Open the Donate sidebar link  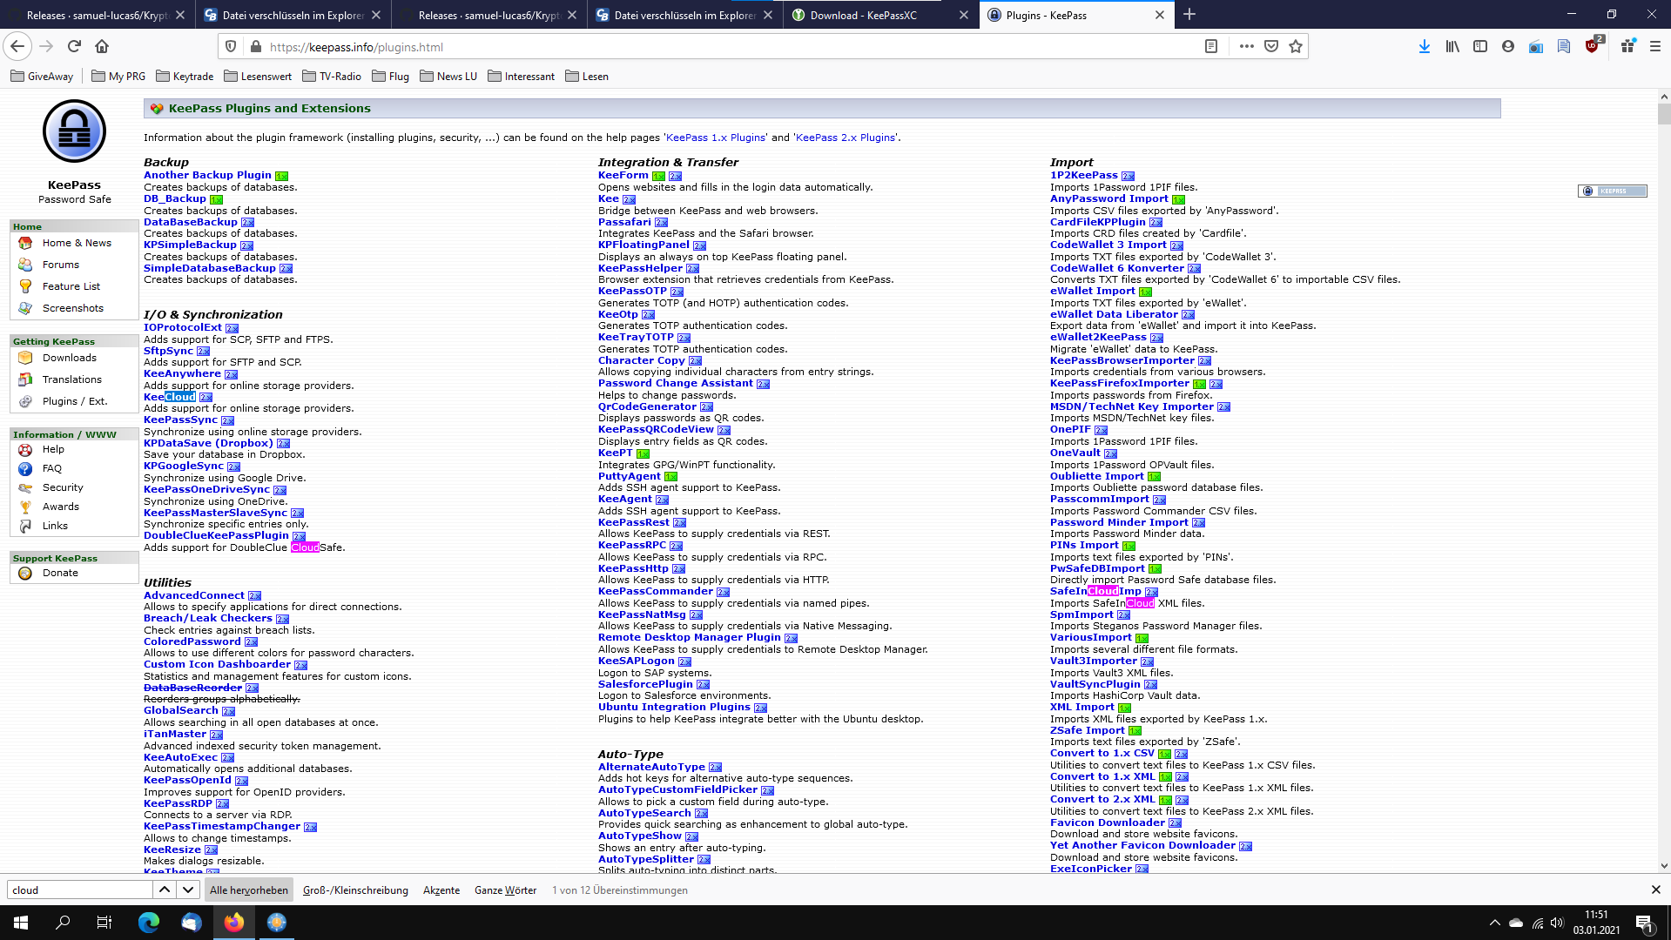[60, 573]
